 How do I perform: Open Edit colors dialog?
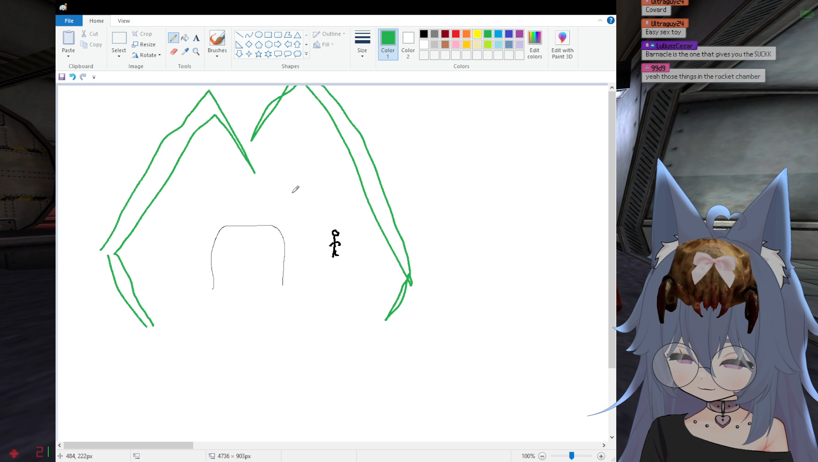[x=535, y=44]
